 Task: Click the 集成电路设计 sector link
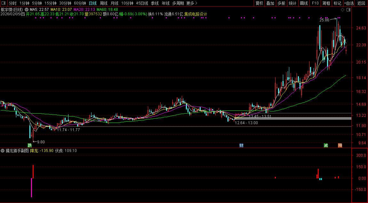(x=196, y=14)
